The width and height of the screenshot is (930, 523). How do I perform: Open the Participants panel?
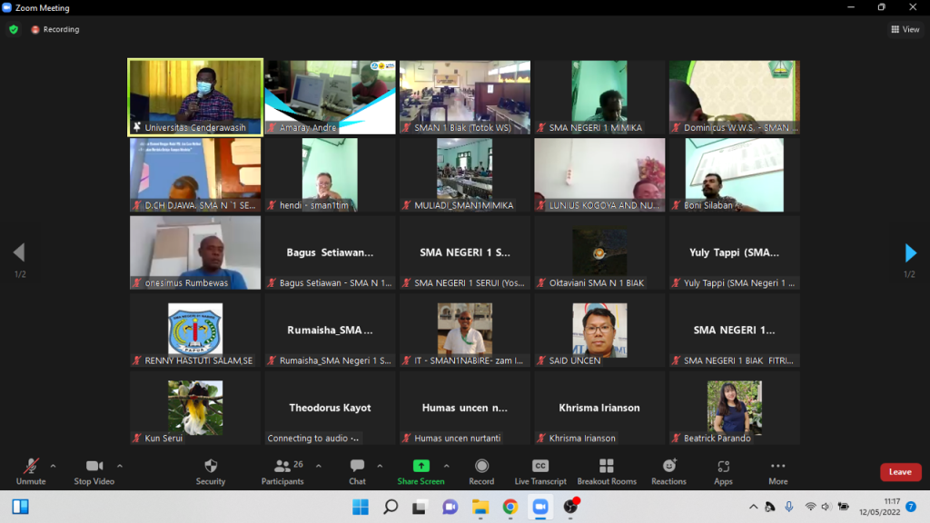(x=283, y=471)
